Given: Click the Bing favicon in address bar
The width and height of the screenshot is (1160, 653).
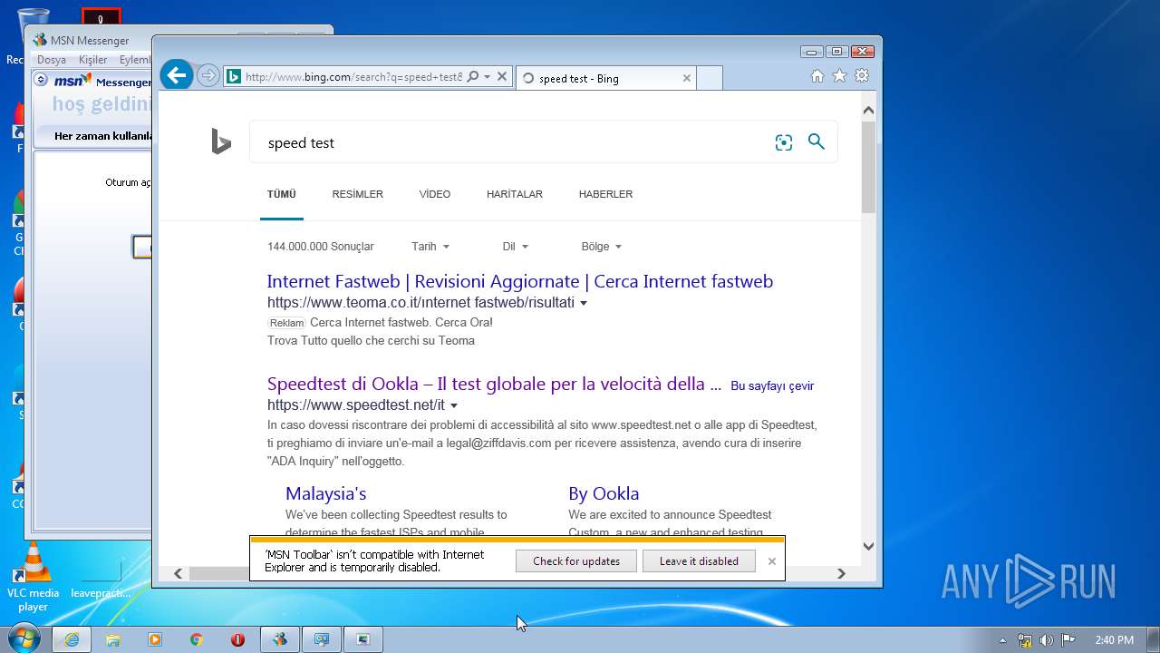Looking at the screenshot, I should tap(233, 77).
